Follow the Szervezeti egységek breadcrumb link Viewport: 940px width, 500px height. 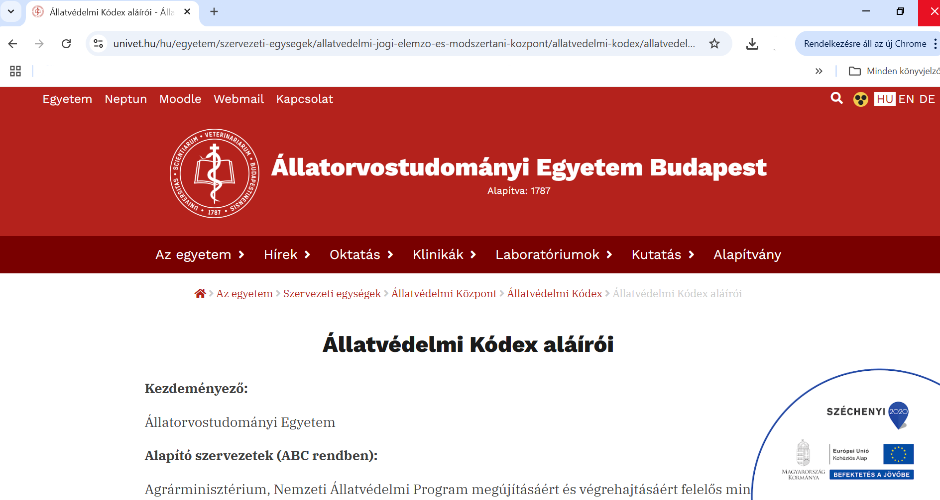[x=332, y=294]
